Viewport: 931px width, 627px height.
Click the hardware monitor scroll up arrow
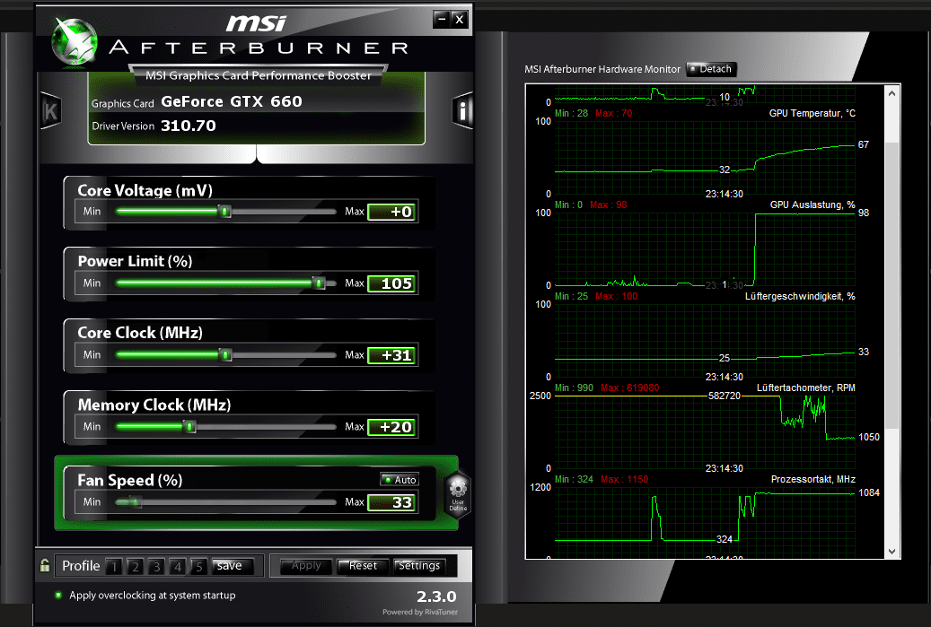891,92
